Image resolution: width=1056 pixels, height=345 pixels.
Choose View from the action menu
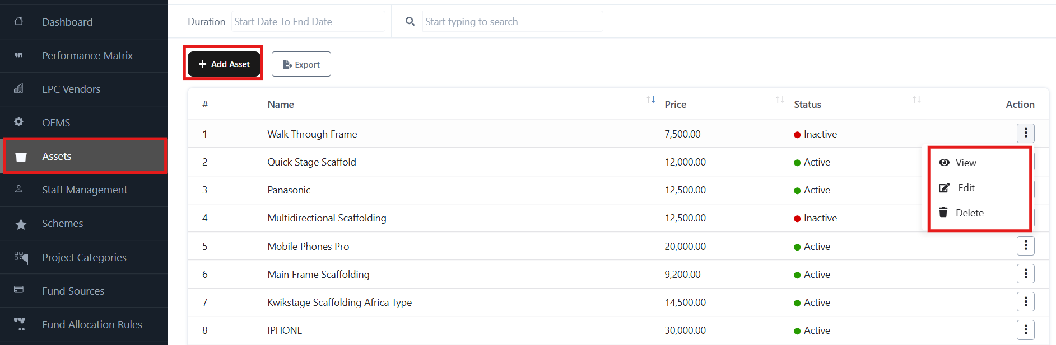pos(965,163)
